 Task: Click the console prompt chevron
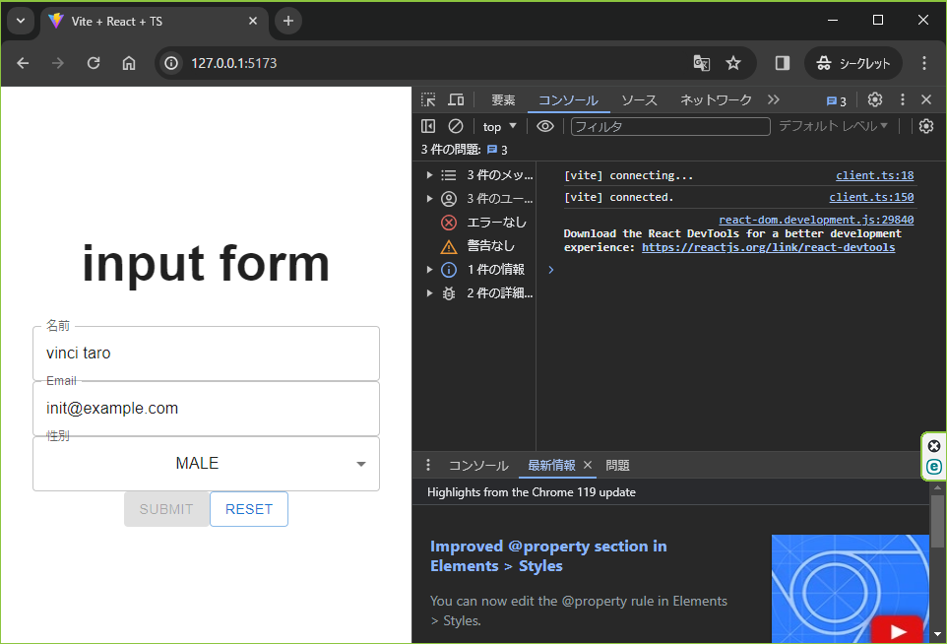pos(551,270)
